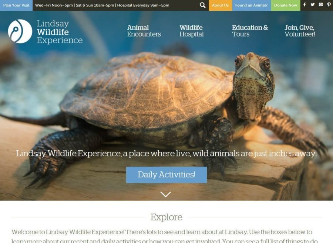Open the Wildlife Hospital menu
The width and height of the screenshot is (333, 243).
(x=191, y=31)
